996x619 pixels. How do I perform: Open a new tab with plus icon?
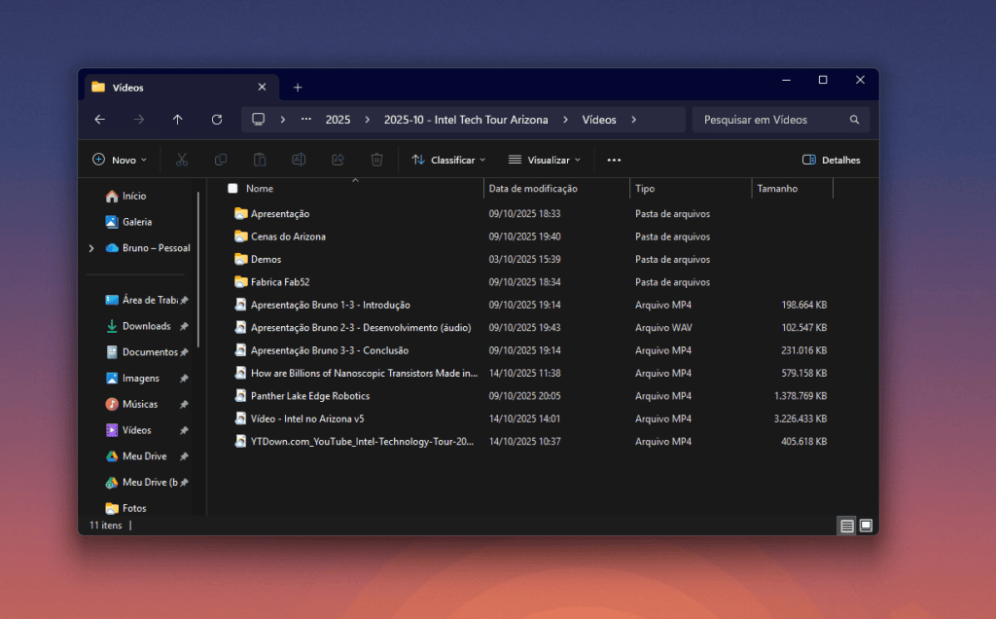click(298, 88)
